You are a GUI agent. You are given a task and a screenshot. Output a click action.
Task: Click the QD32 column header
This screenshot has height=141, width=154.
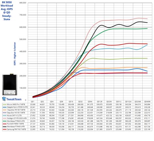coord(80,102)
